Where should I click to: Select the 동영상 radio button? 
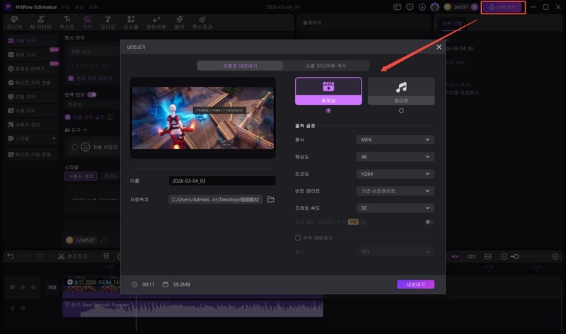point(328,111)
